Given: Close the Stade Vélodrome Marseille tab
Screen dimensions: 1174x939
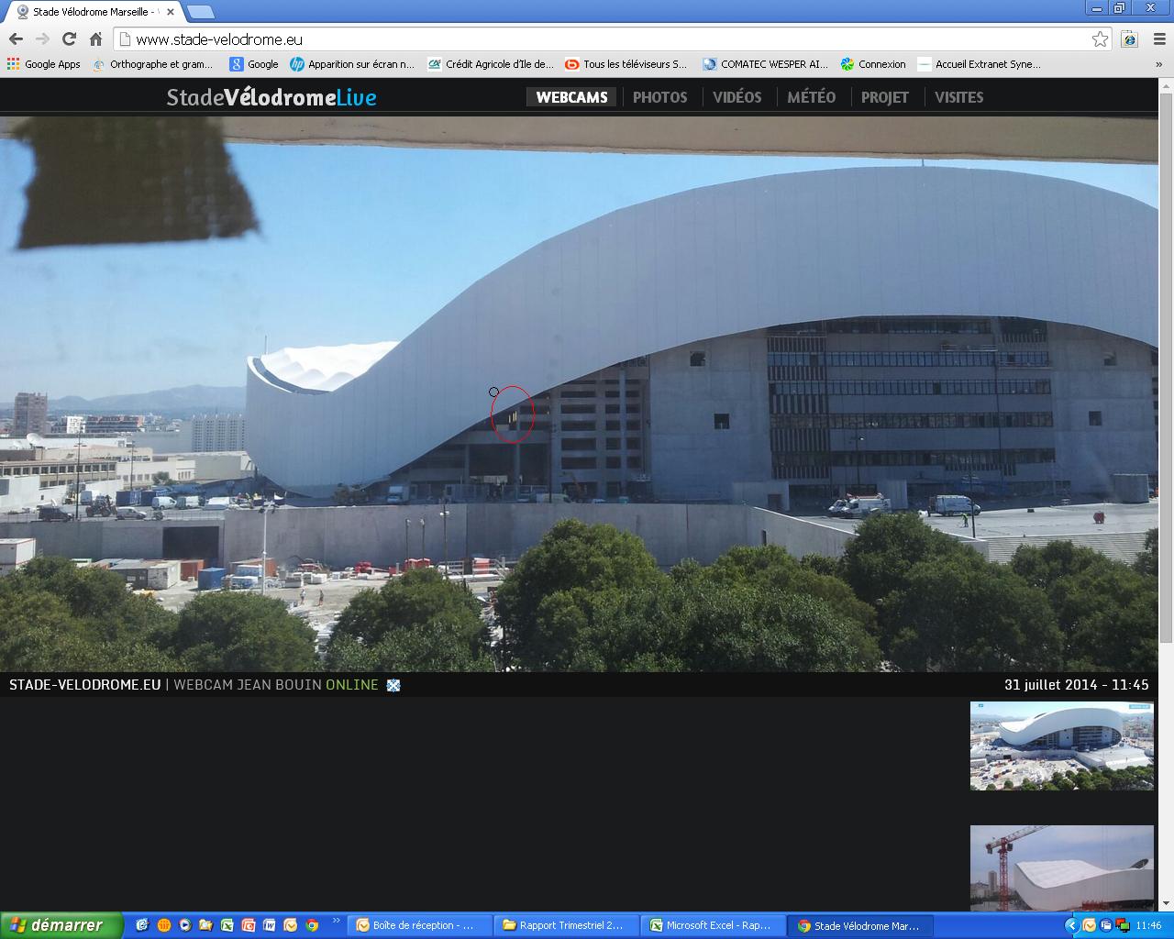Looking at the screenshot, I should point(171,12).
